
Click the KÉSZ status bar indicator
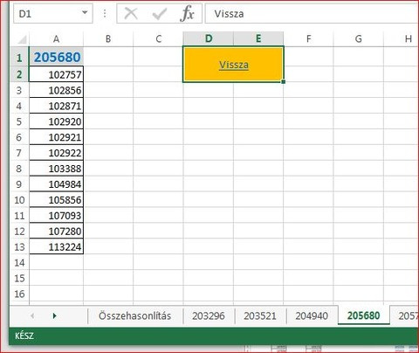(x=24, y=336)
